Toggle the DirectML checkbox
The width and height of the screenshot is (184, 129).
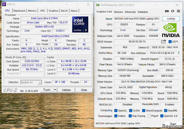point(166,111)
